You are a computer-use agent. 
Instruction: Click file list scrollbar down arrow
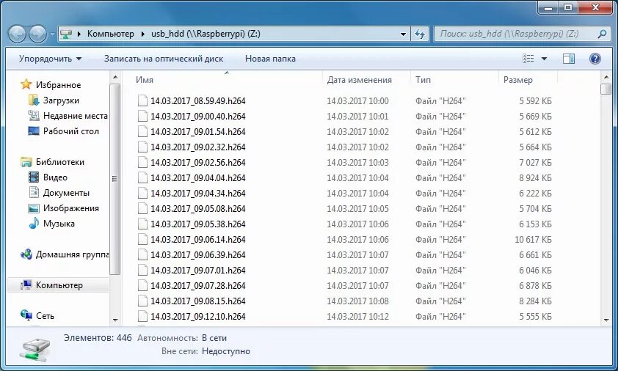tap(606, 320)
